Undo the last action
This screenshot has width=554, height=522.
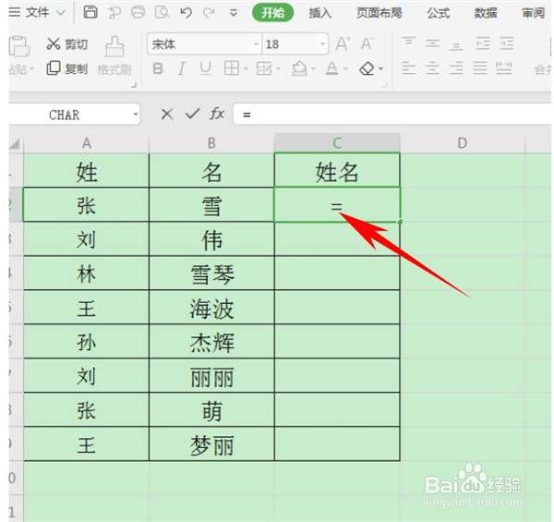tap(186, 13)
